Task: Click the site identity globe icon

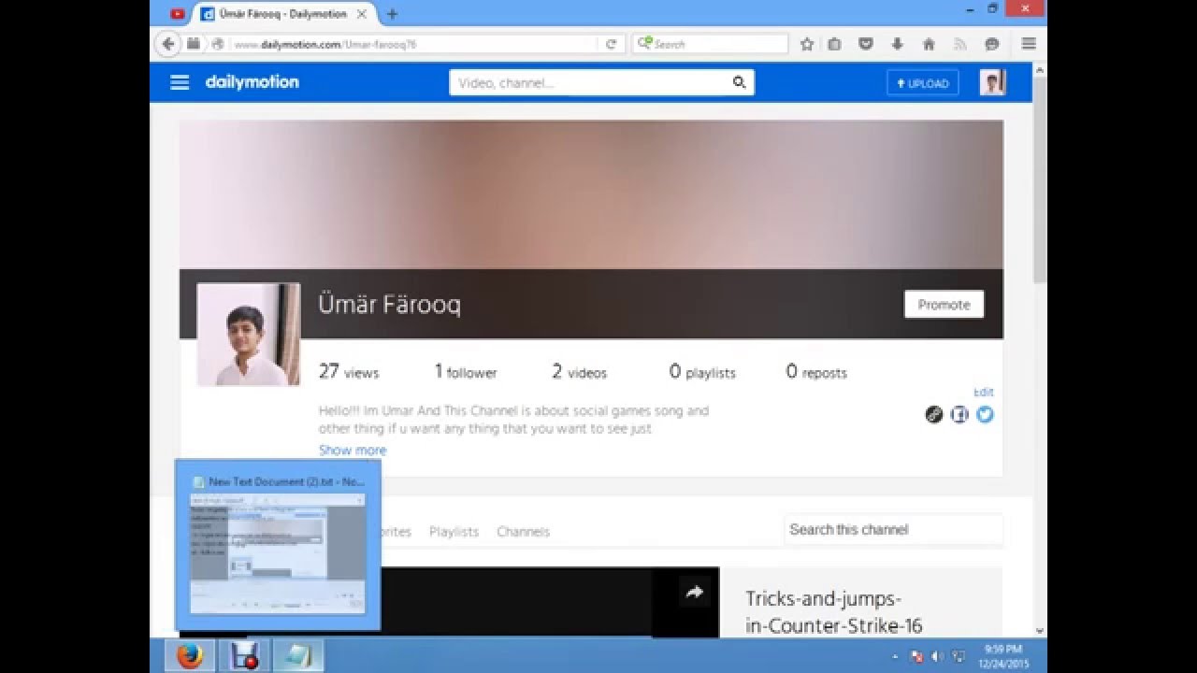Action: tap(217, 44)
